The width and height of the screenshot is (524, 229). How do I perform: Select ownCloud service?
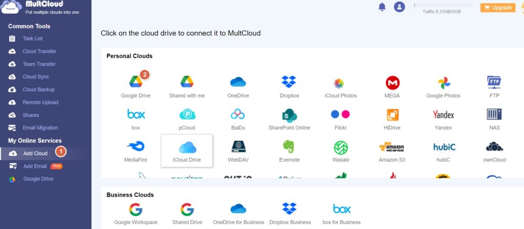point(494,151)
